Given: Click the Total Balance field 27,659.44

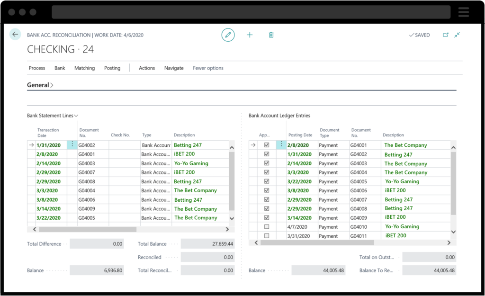Looking at the screenshot, I should pos(207,244).
